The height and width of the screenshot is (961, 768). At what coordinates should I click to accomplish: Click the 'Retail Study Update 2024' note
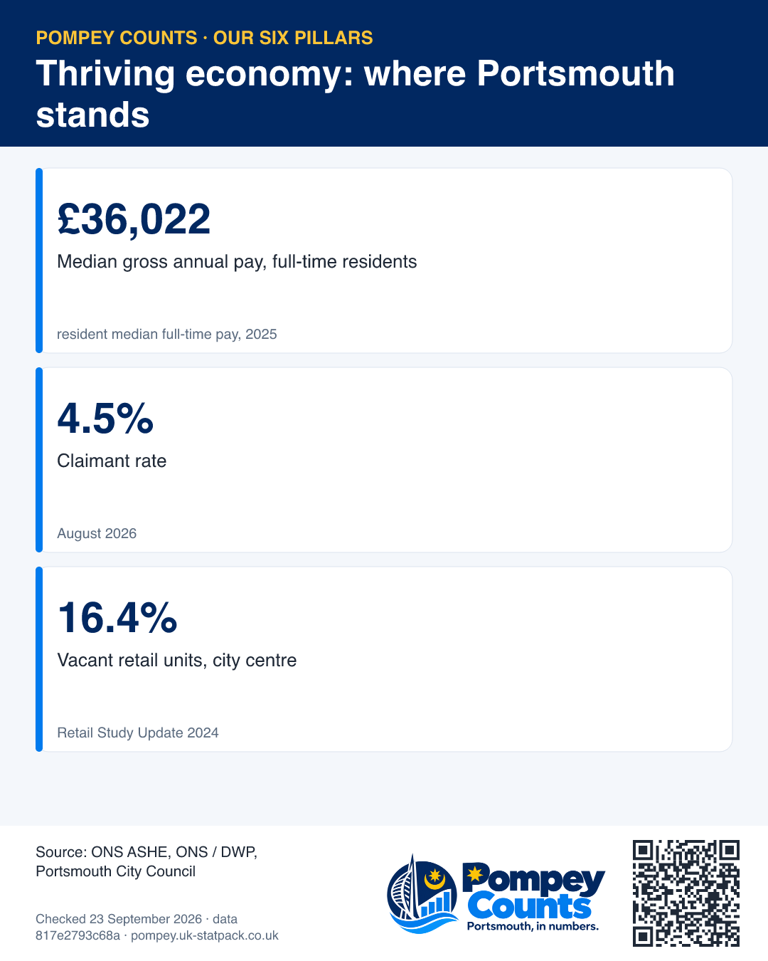[x=138, y=732]
